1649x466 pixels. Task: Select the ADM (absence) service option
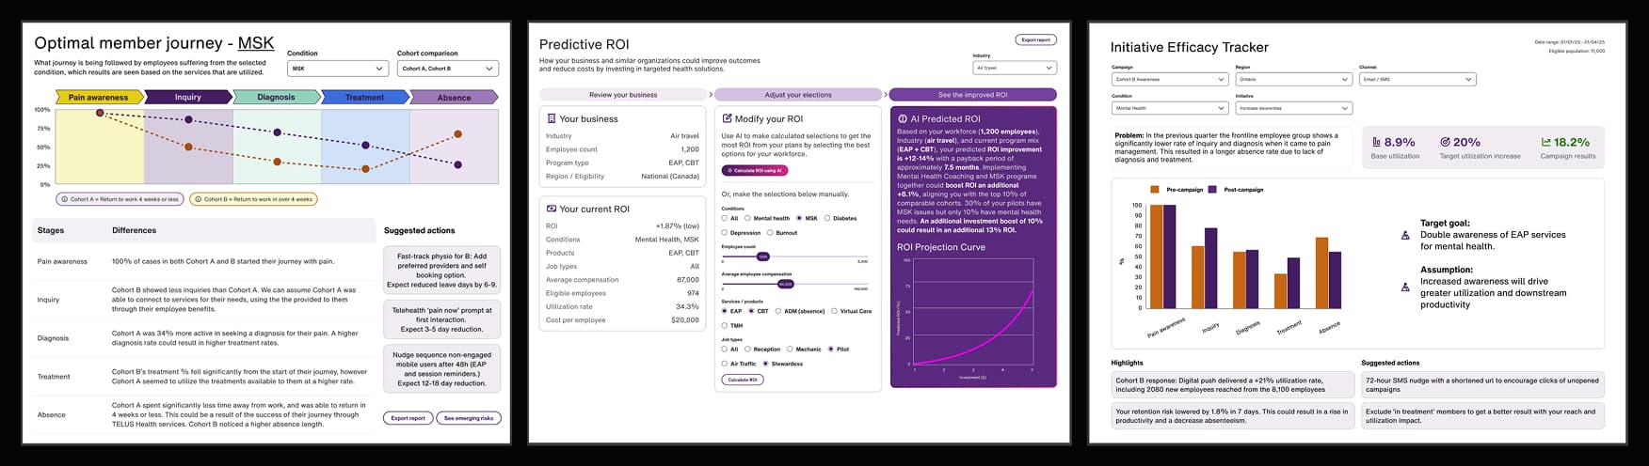[x=778, y=311]
